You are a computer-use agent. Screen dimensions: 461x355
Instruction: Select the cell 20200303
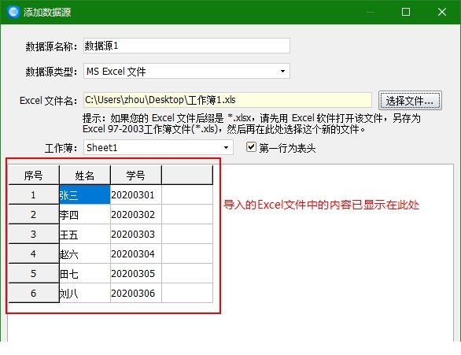pos(136,234)
